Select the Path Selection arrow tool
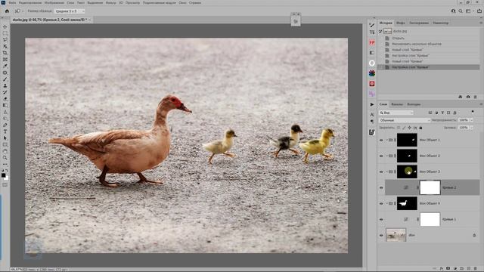Image resolution: width=484 pixels, height=272 pixels. click(5, 138)
